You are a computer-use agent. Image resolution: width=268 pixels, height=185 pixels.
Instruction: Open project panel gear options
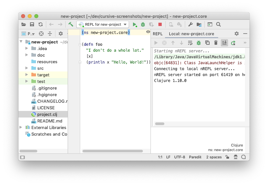coord(61,34)
